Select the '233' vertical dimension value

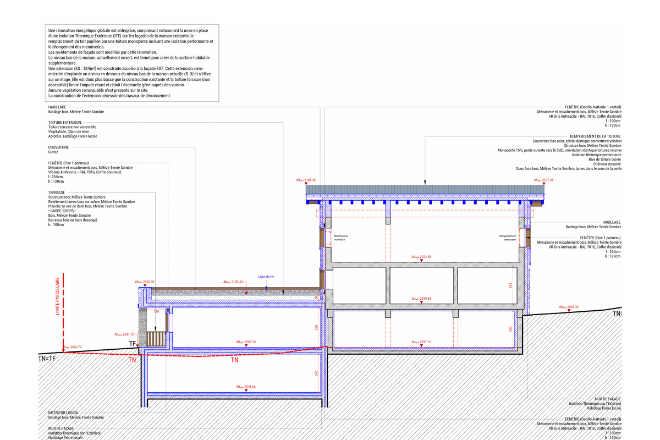[510, 285]
